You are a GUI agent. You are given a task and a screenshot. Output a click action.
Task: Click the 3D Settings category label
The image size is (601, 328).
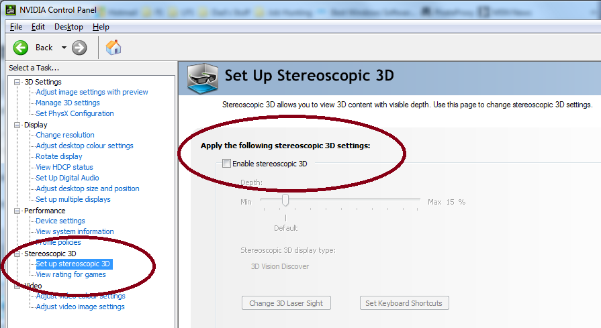(x=43, y=82)
